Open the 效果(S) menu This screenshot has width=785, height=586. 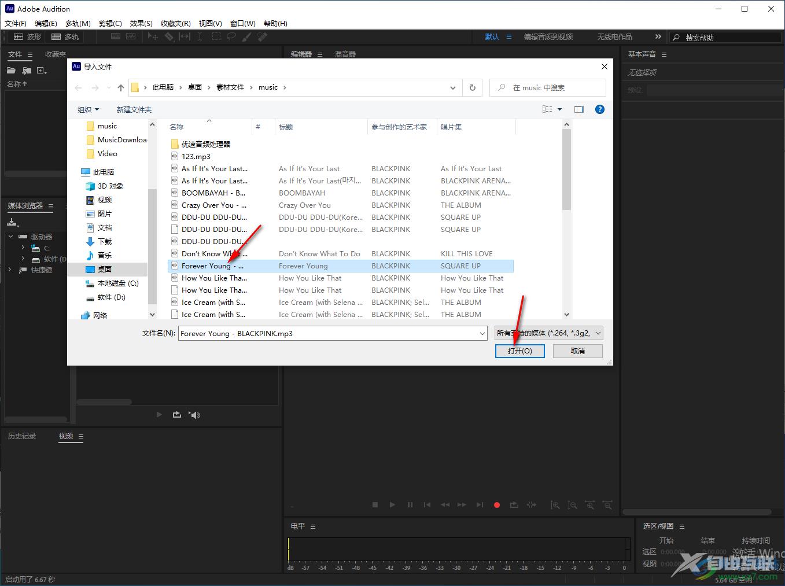point(141,23)
